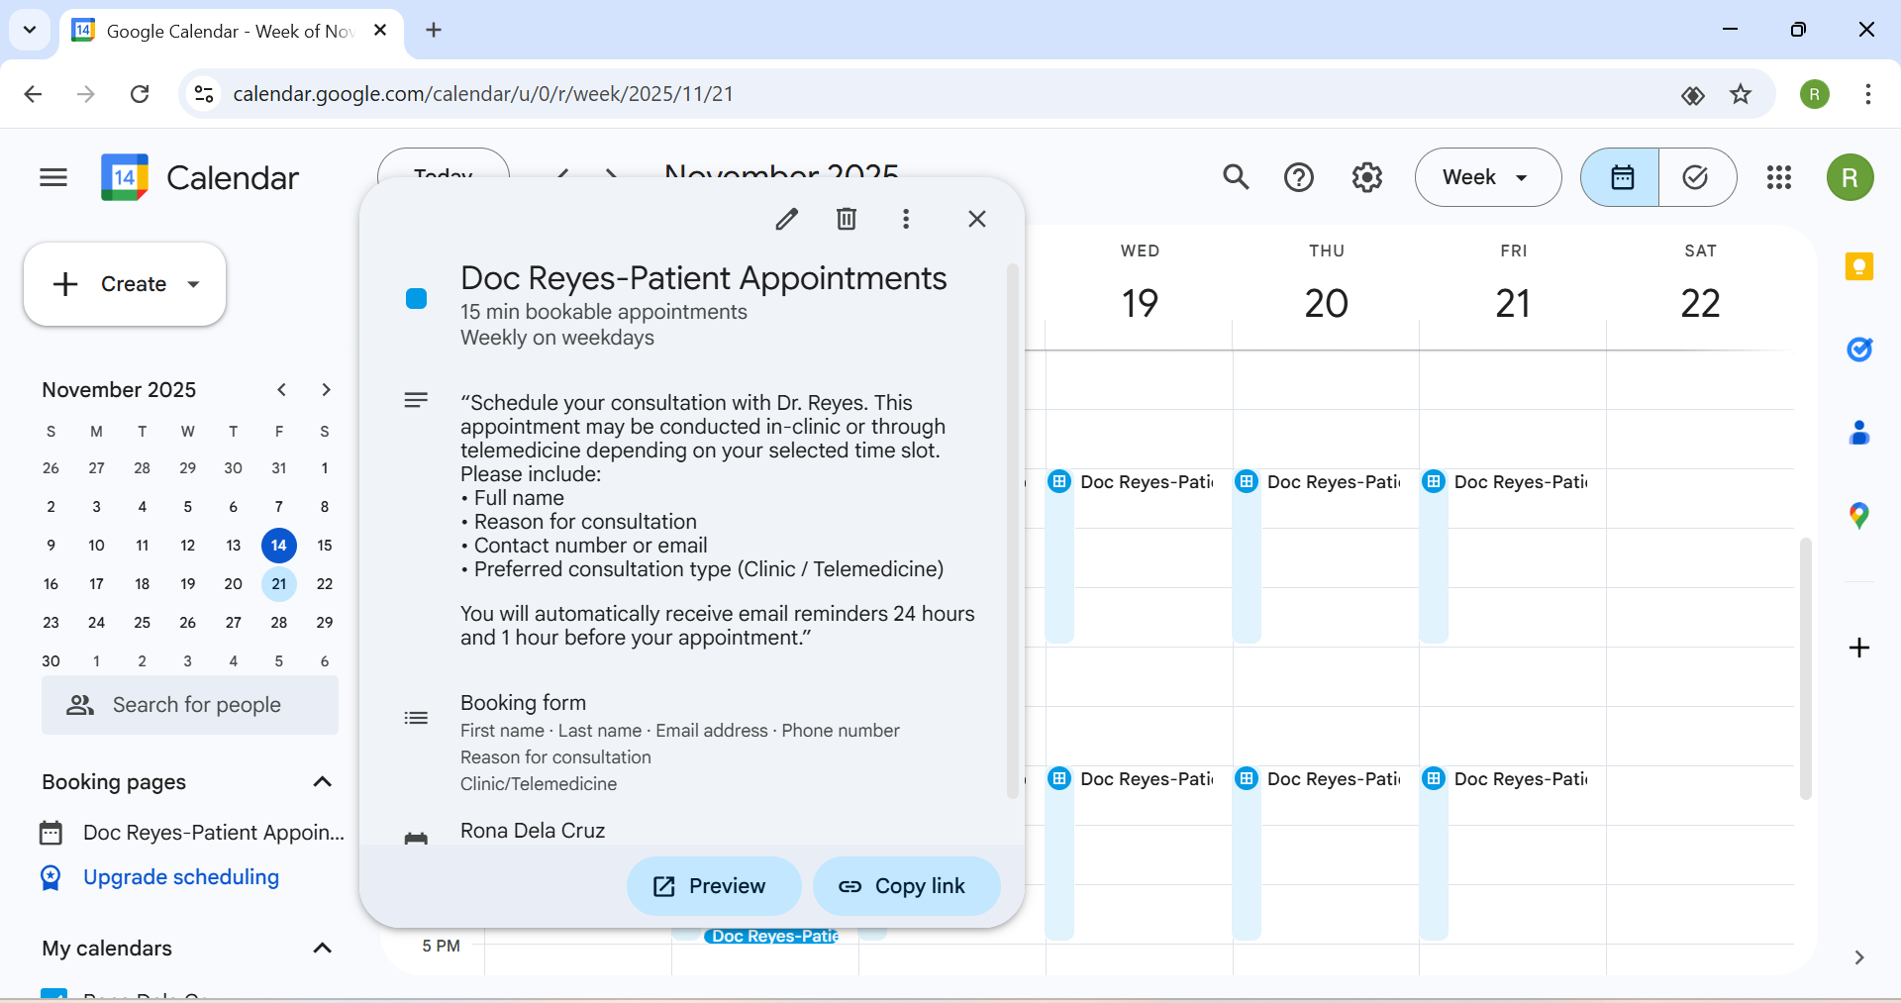The height and width of the screenshot is (1003, 1901).
Task: Open the Support help icon
Action: pyautogui.click(x=1299, y=177)
